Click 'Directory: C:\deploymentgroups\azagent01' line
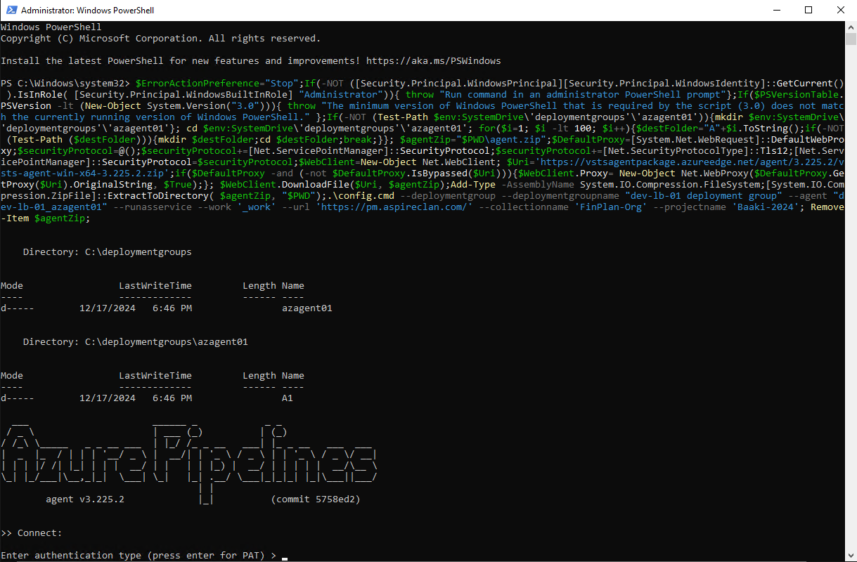857x562 pixels. (x=135, y=342)
